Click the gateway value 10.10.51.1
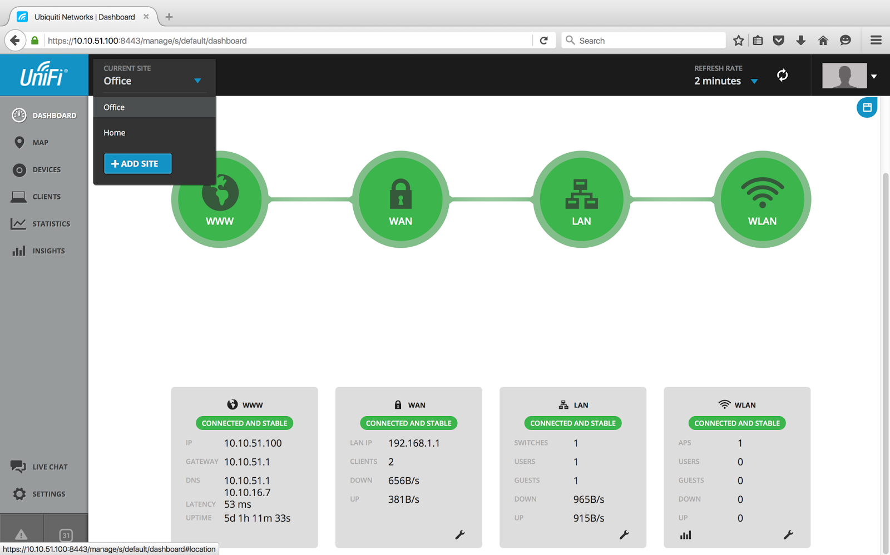Screen dimensions: 890x555 [247, 462]
